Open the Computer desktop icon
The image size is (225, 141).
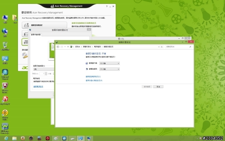click(x=5, y=19)
